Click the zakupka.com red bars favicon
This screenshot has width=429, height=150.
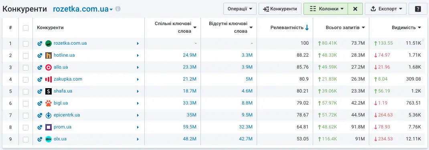[49, 79]
